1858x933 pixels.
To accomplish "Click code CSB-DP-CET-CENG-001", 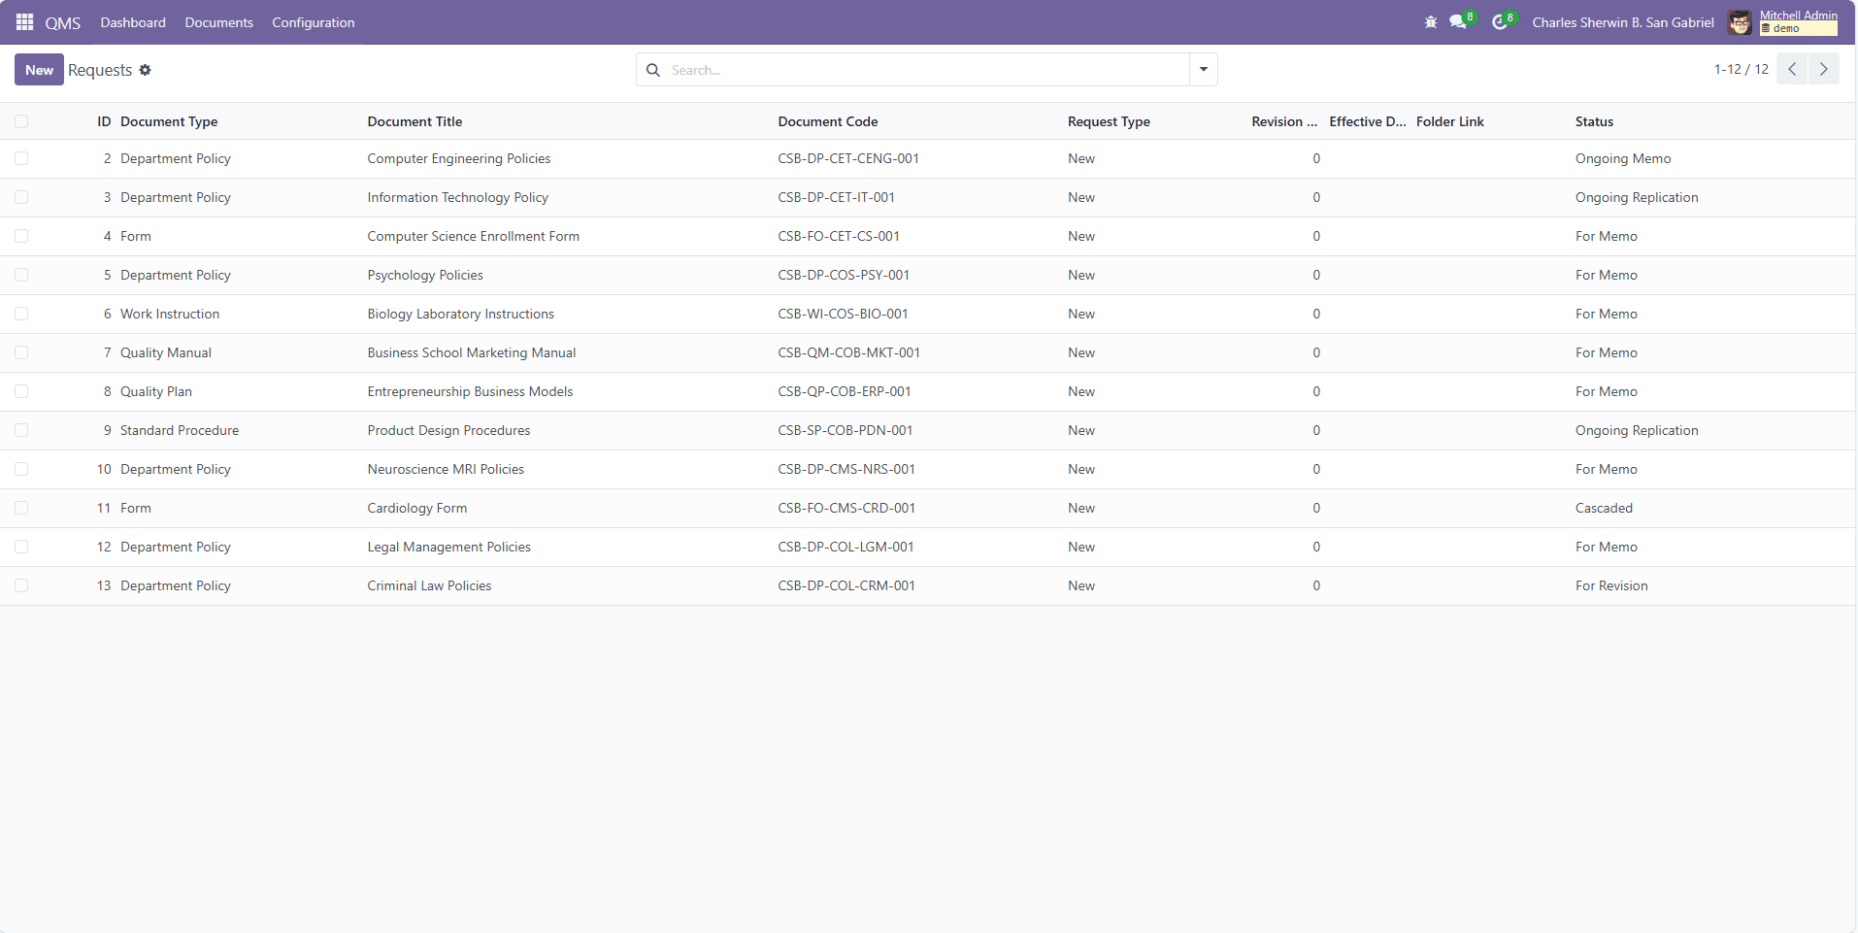I will (x=848, y=158).
